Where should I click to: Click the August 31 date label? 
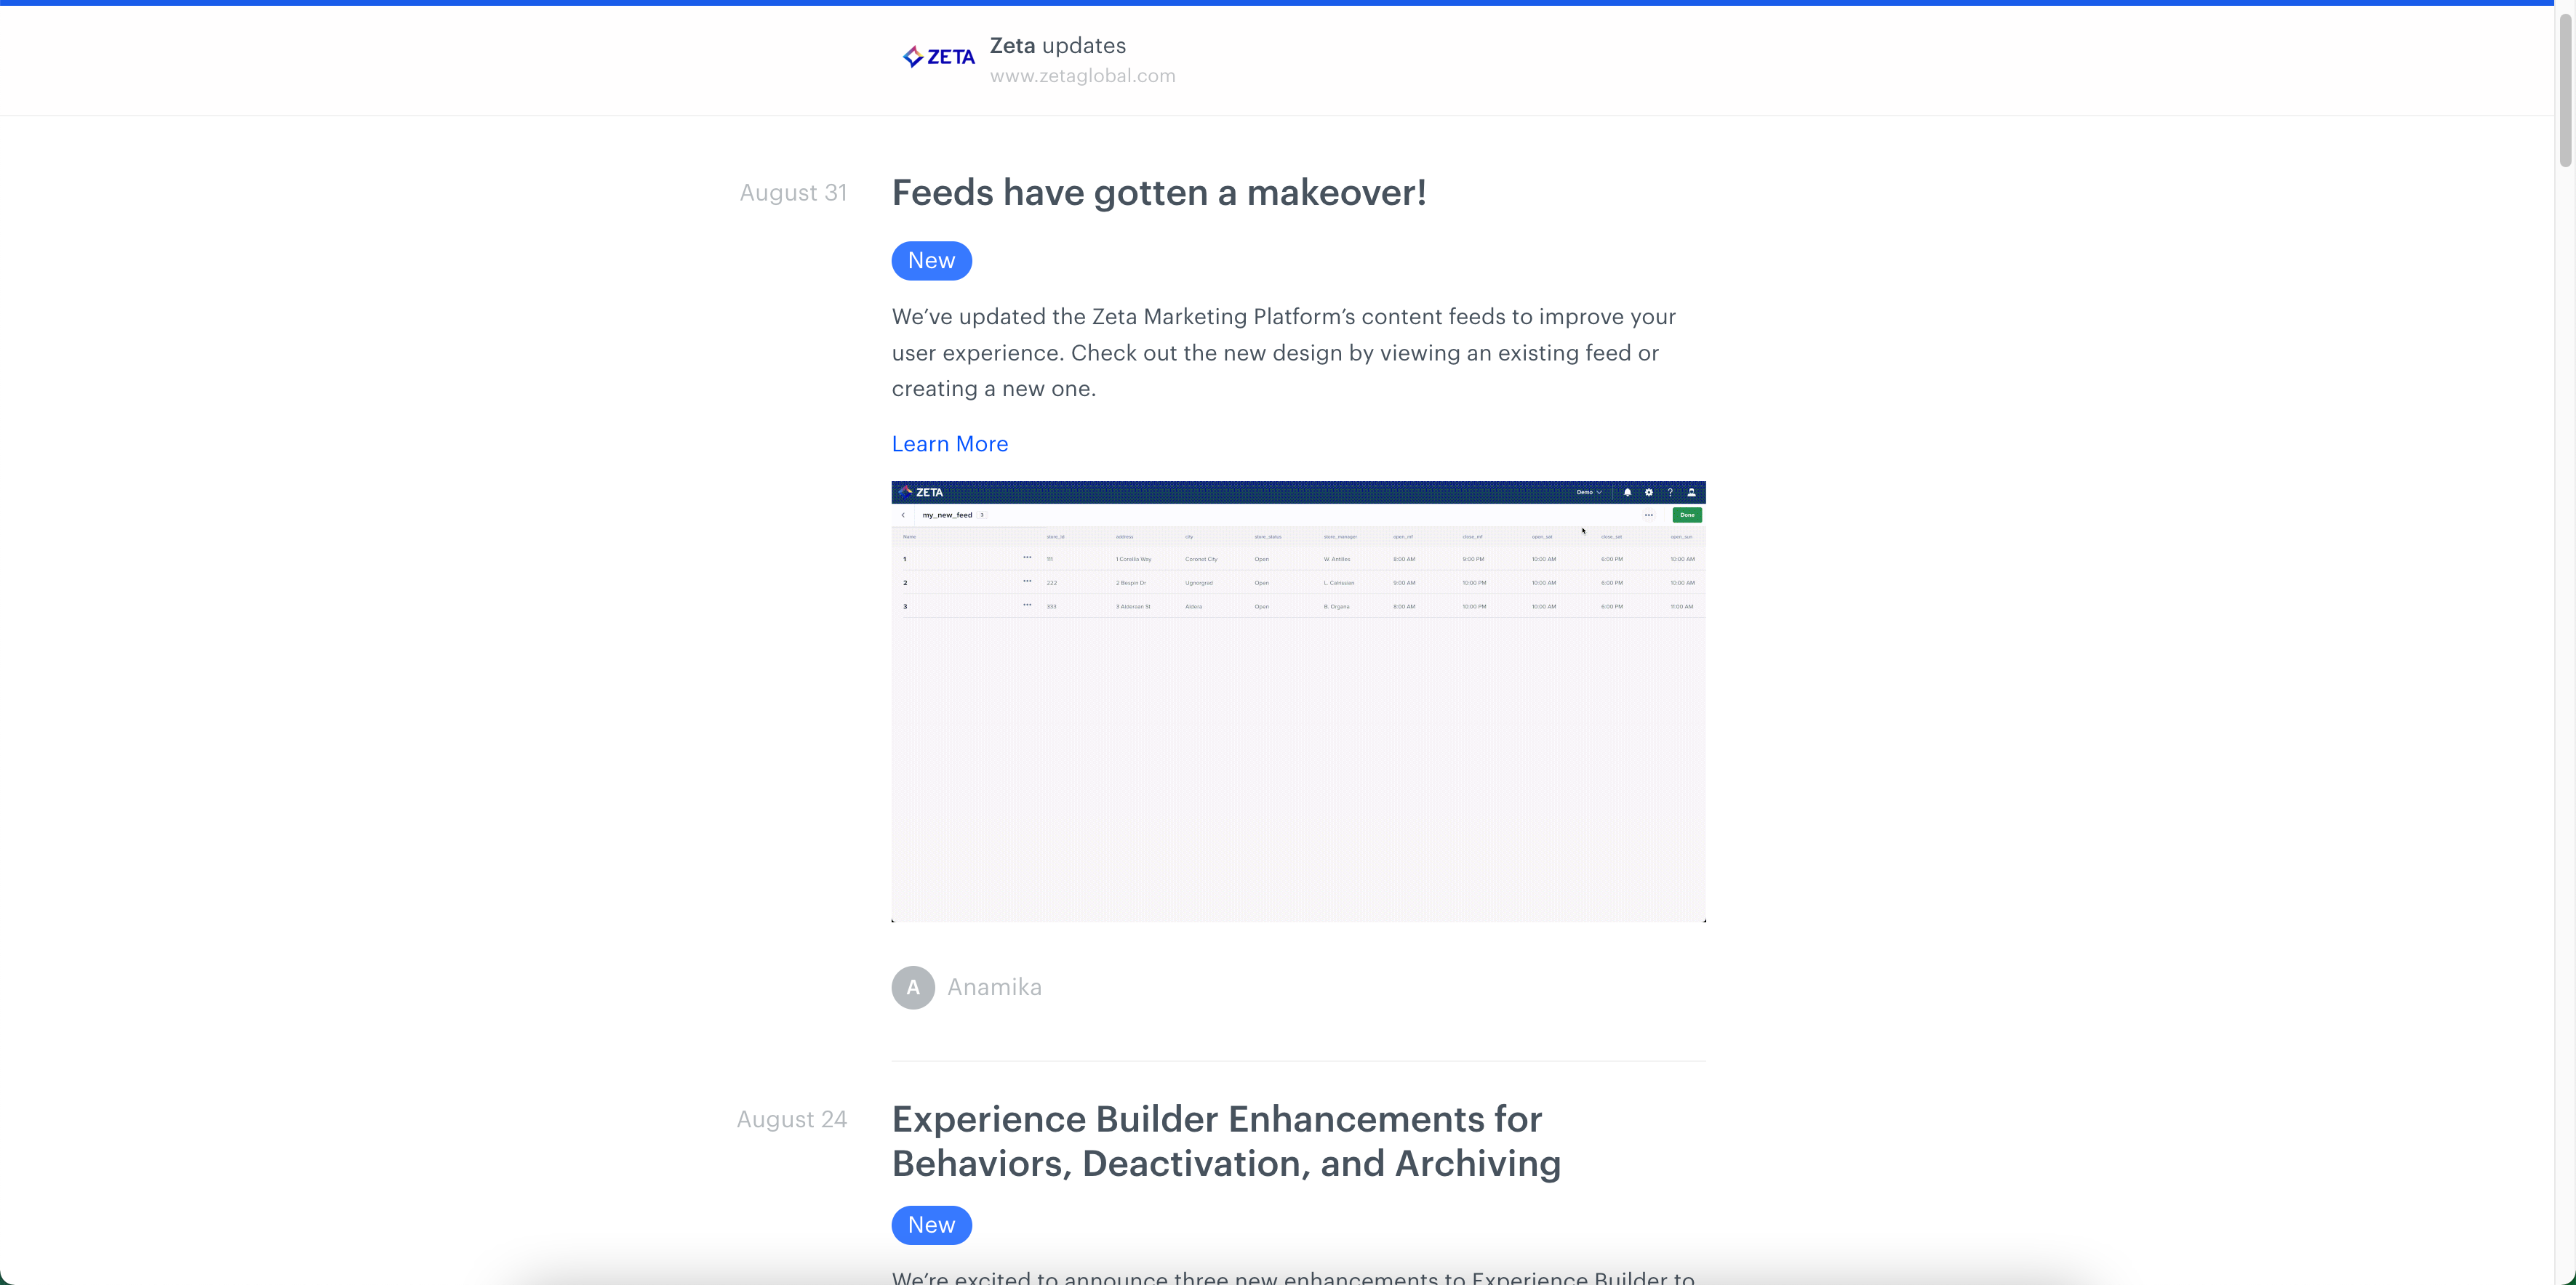pos(793,193)
